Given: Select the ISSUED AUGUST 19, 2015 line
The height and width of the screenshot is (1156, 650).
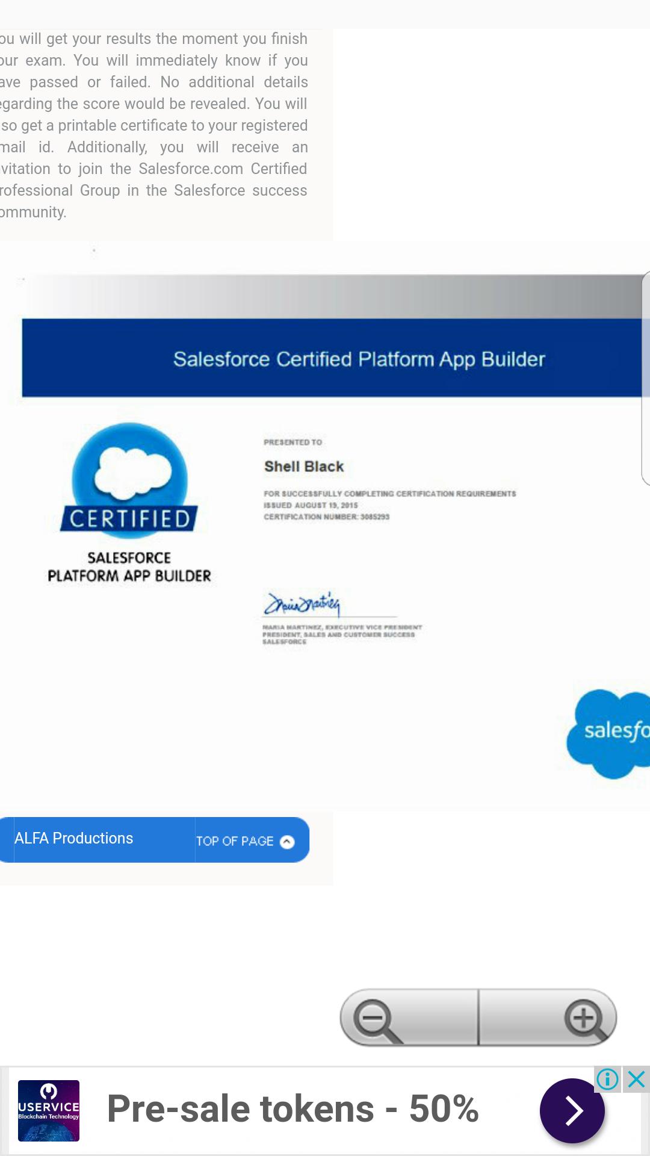Looking at the screenshot, I should [x=311, y=505].
